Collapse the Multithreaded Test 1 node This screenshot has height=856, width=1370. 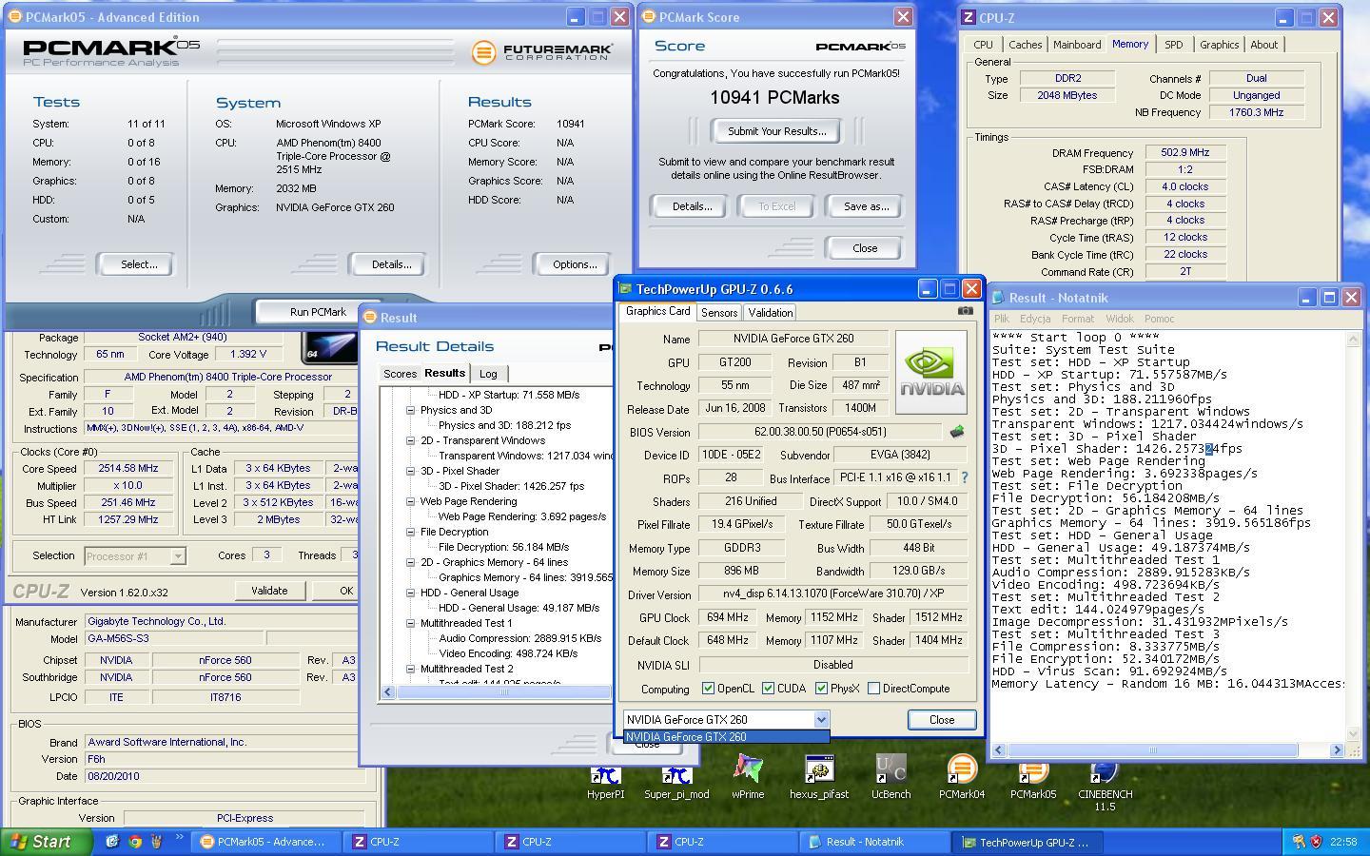point(411,623)
